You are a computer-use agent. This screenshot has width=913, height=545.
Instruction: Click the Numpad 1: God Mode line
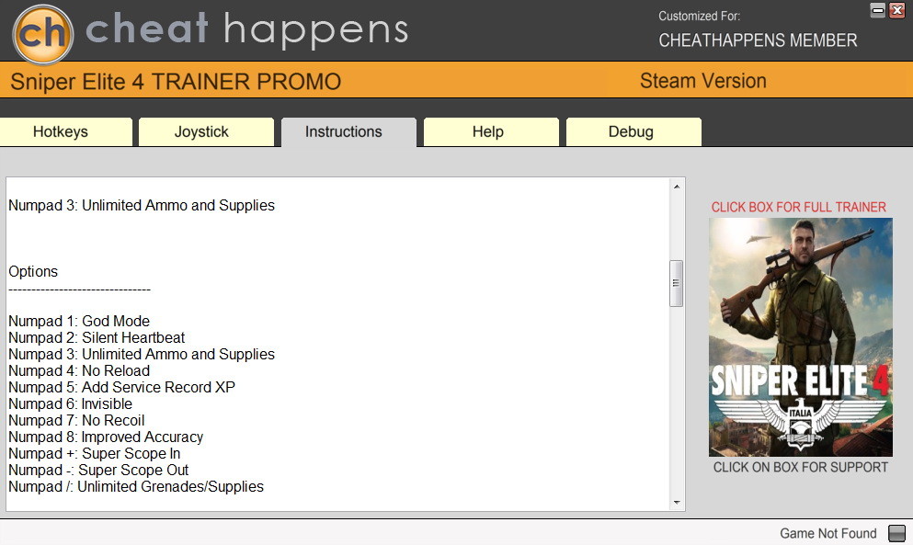click(79, 321)
